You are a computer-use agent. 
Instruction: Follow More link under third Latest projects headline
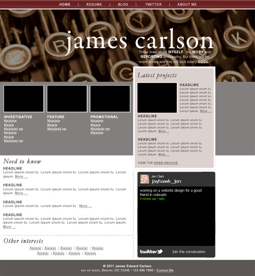click(164, 154)
